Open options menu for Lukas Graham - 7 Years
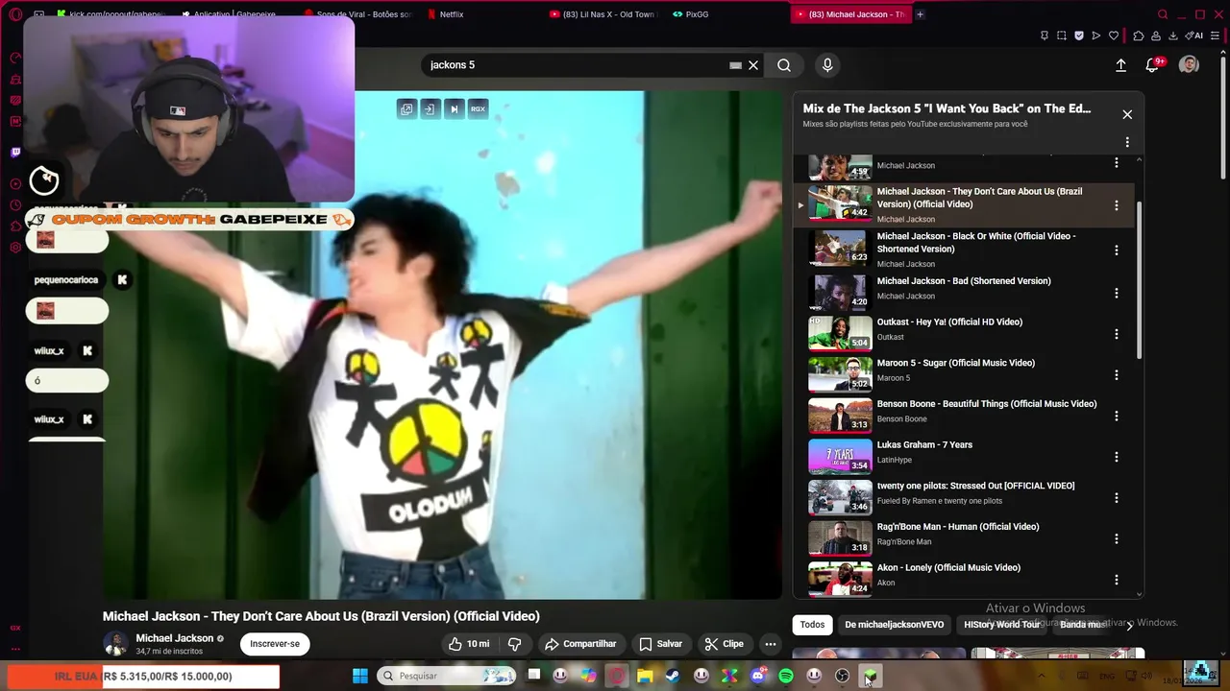Screen dimensions: 1230x691 tap(1116, 457)
